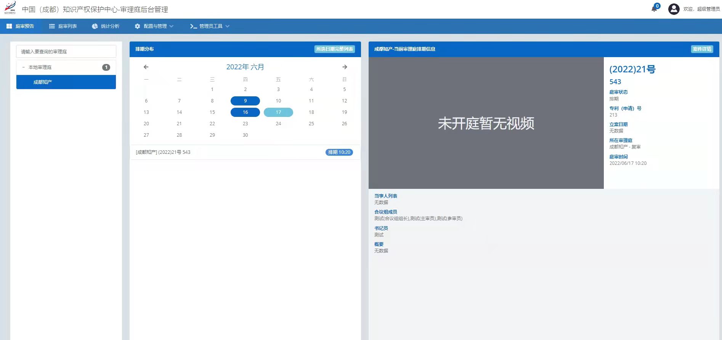Open 庭审预告 from the navigation bar

click(20, 26)
